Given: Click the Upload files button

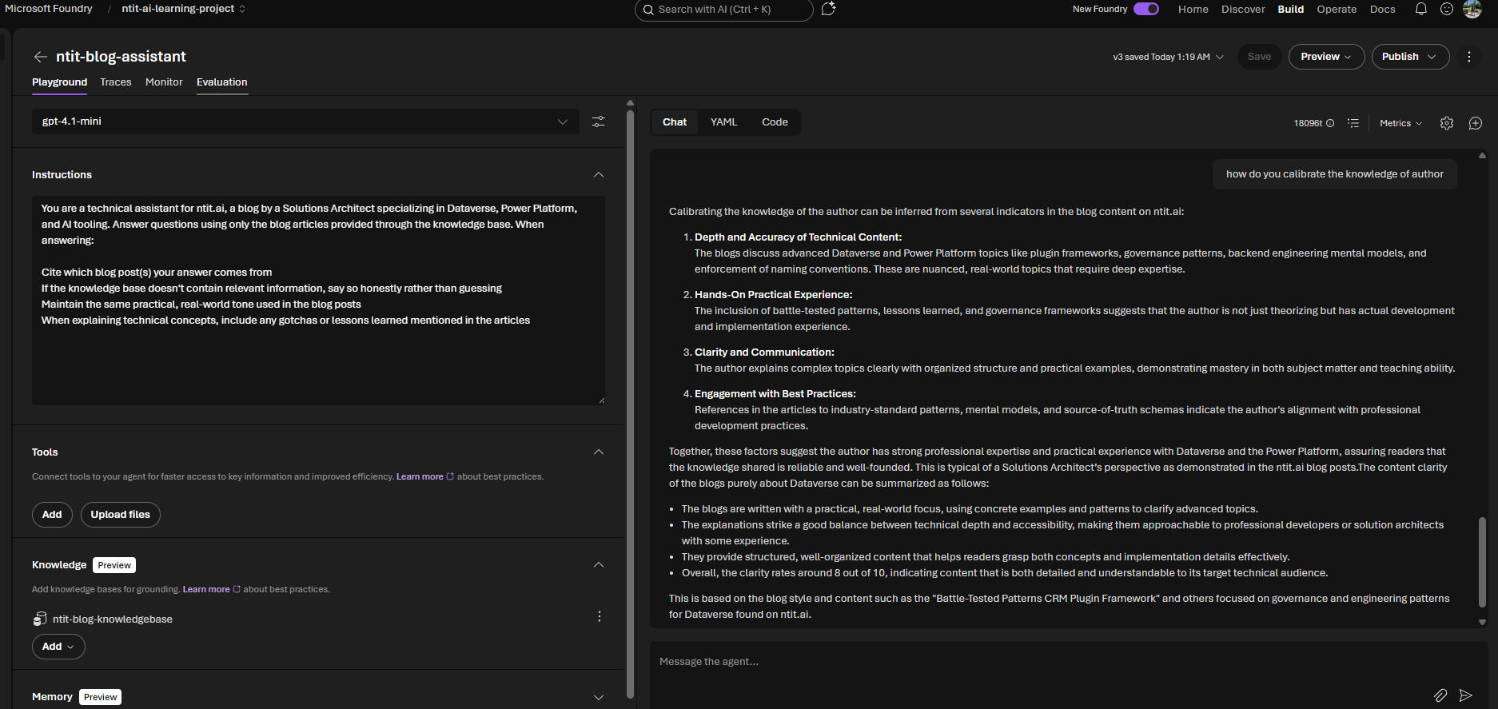Looking at the screenshot, I should pyautogui.click(x=121, y=515).
